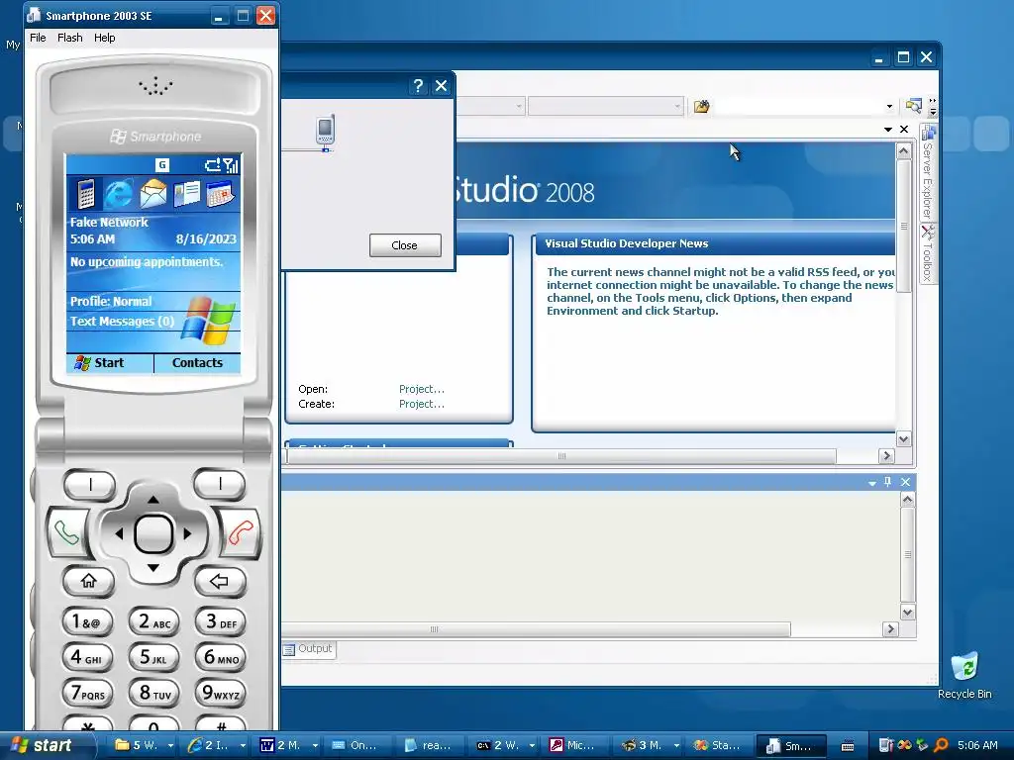Viewport: 1014px width, 760px height.
Task: Open the folder group on taskbar
Action: click(145, 745)
